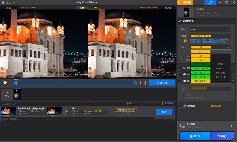Add edit section with plus icon
The image size is (237, 142).
click(x=233, y=68)
